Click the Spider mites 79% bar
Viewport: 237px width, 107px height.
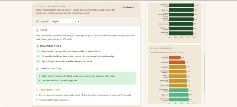pyautogui.click(x=179, y=99)
